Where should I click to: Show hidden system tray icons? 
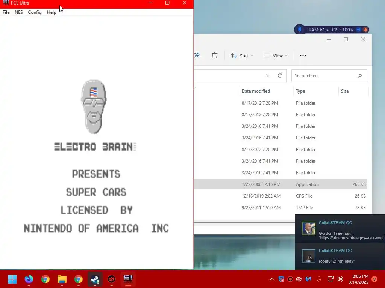point(272,279)
